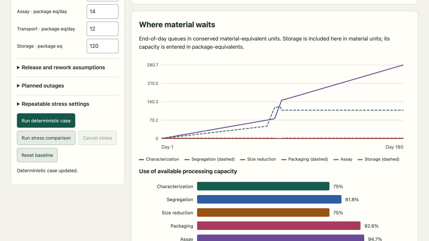Viewport: 429px width, 241px height.
Task: Click the 'Day 1' axis label
Action: tap(167, 147)
